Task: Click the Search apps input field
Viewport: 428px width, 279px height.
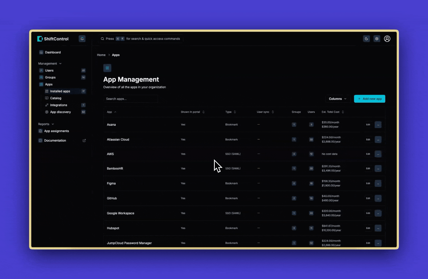Action: 131,99
